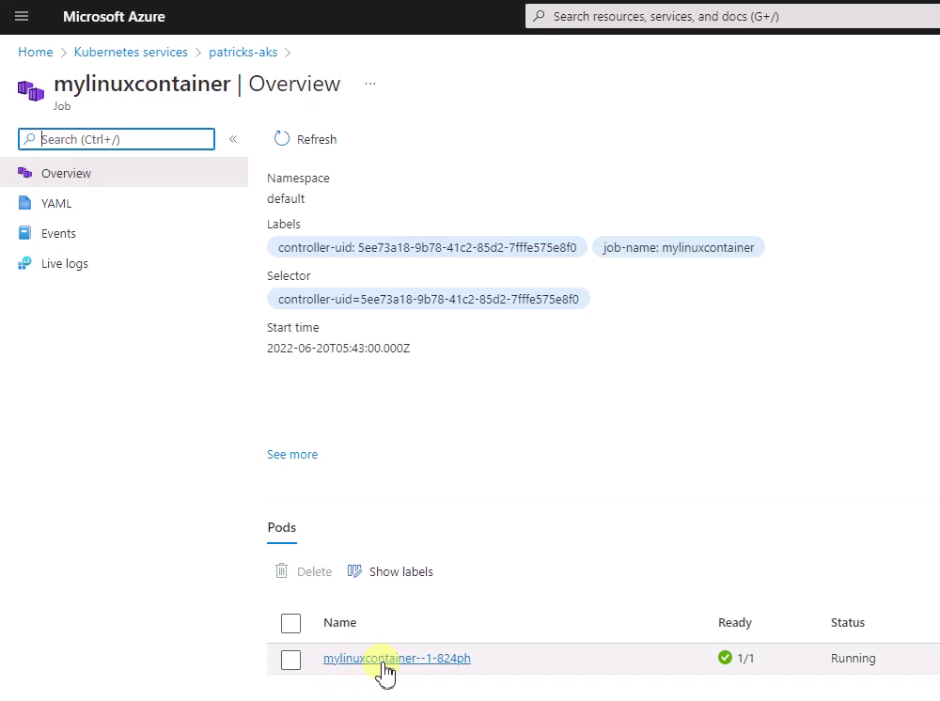Click the Namespace field label

(299, 178)
